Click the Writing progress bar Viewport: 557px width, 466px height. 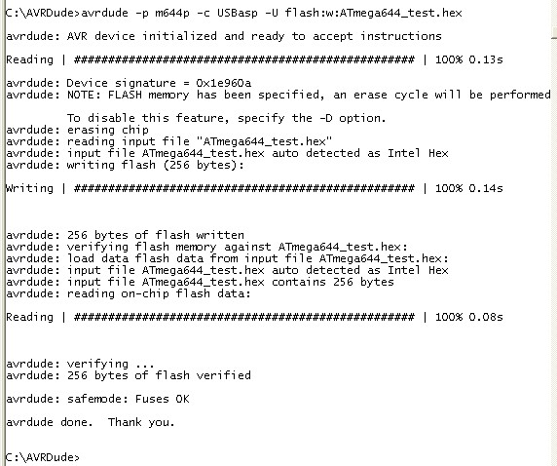(254, 188)
